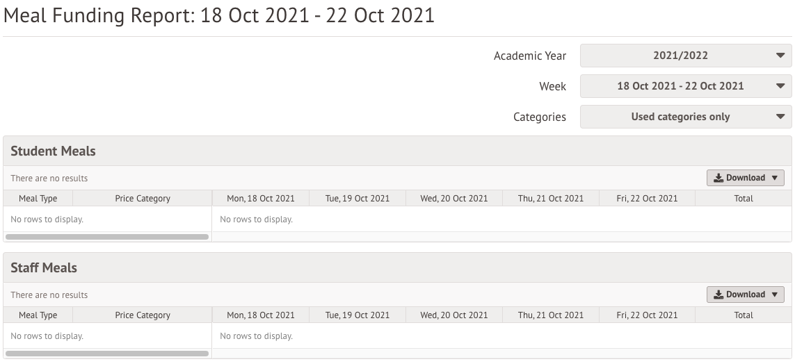Click the Student Meals Download button
The width and height of the screenshot is (795, 364).
pyautogui.click(x=746, y=178)
